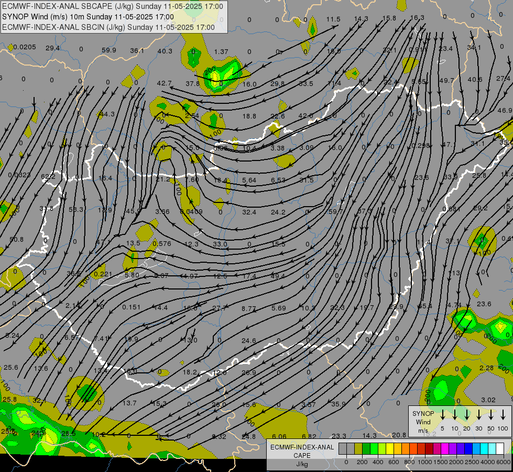
Task: Click the wind legend arrow above 10
Action: pos(455,415)
